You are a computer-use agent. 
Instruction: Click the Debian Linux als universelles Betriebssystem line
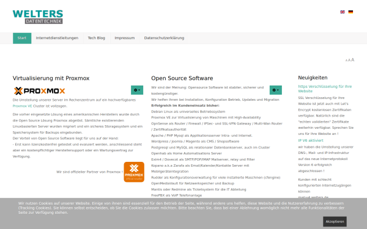(x=188, y=112)
